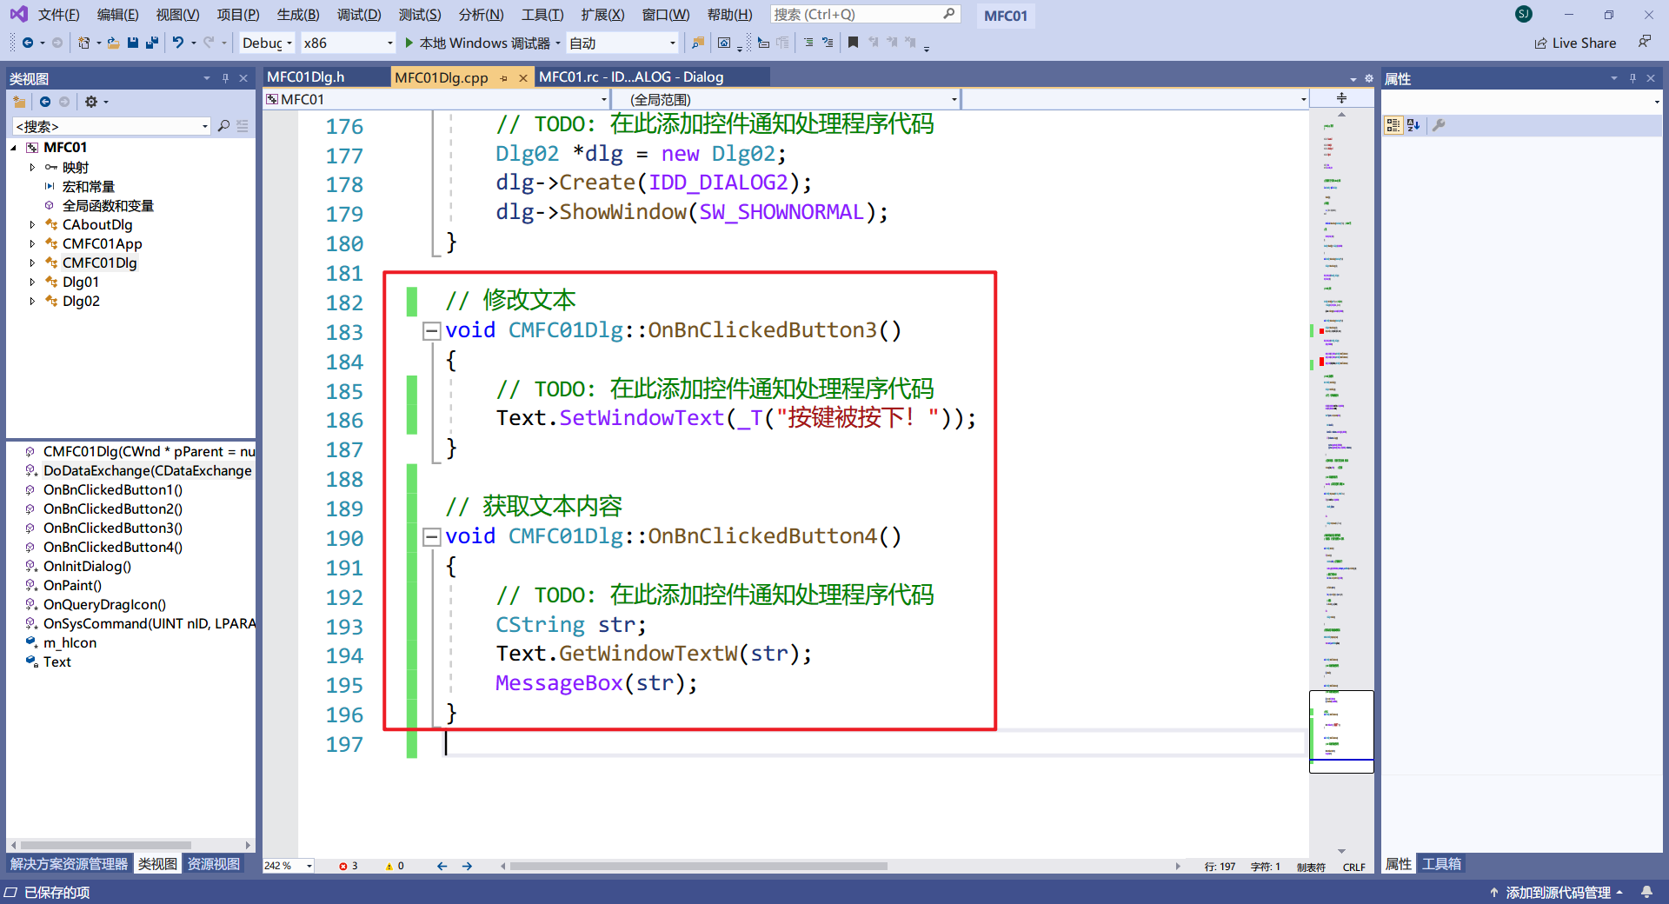
Task: Change the 242% editor zoom level
Action: point(287,866)
